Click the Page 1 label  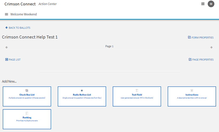pos(109,46)
